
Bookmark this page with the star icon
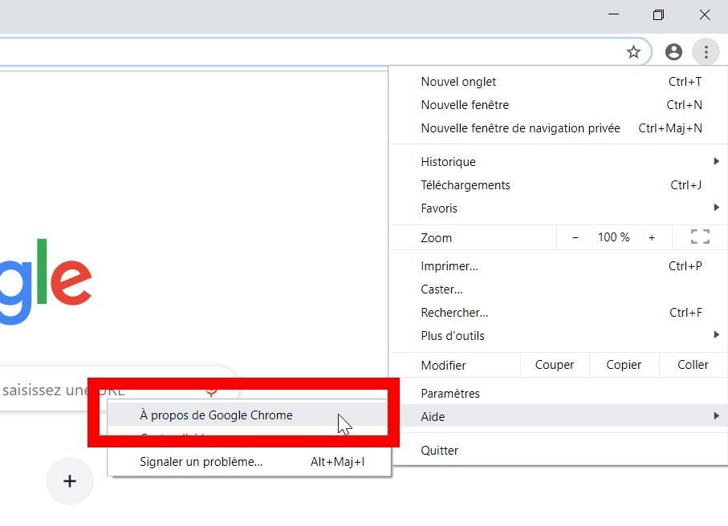point(633,52)
